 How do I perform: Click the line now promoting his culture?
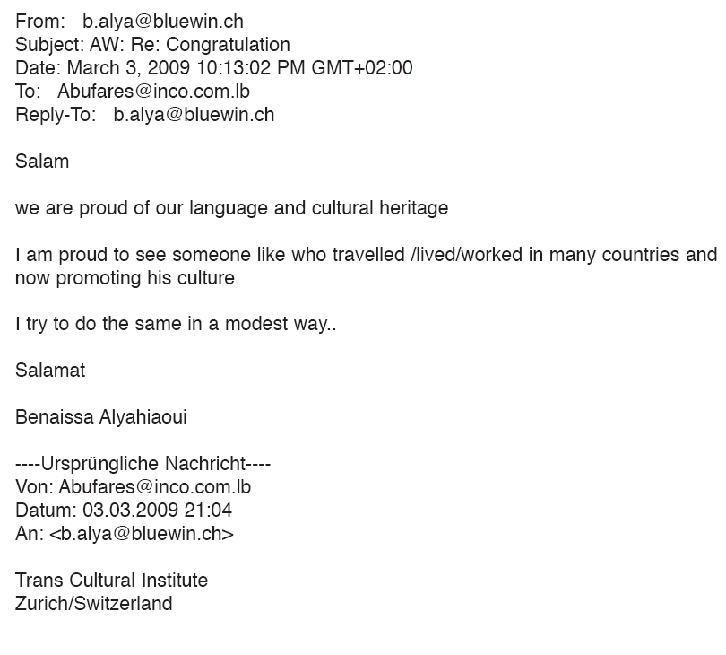pyautogui.click(x=125, y=278)
